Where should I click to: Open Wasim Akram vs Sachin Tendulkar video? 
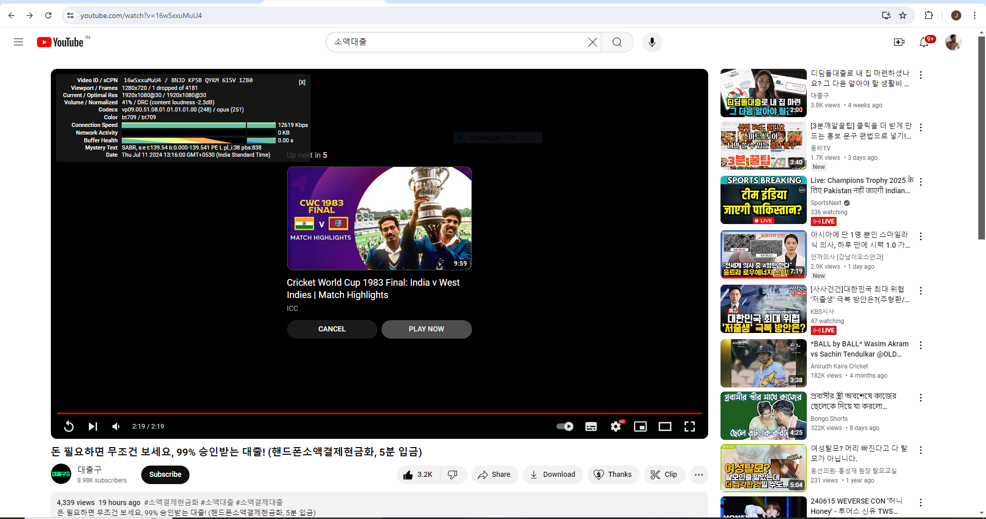[x=860, y=349]
